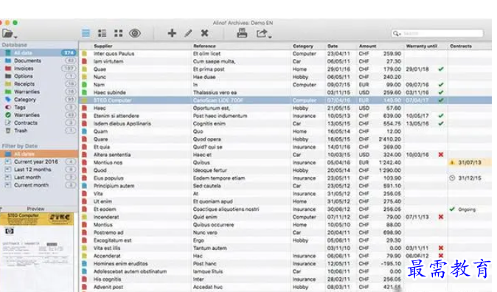
Task: Select row Homines enim eruditos
Action: pos(285,263)
